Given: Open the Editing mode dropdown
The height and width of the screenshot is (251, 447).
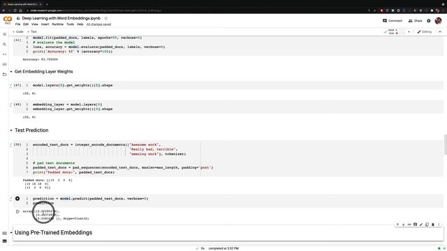Looking at the screenshot, I should click(425, 32).
